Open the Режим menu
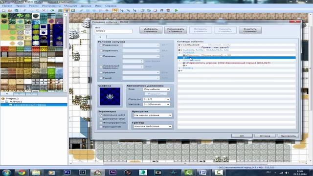313x176 pixels. [x=34, y=6]
